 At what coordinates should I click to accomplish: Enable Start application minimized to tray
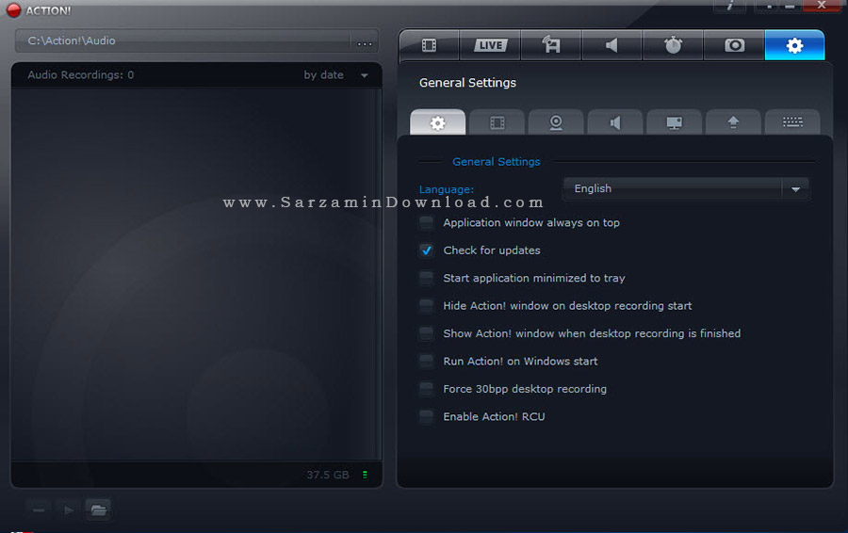426,278
